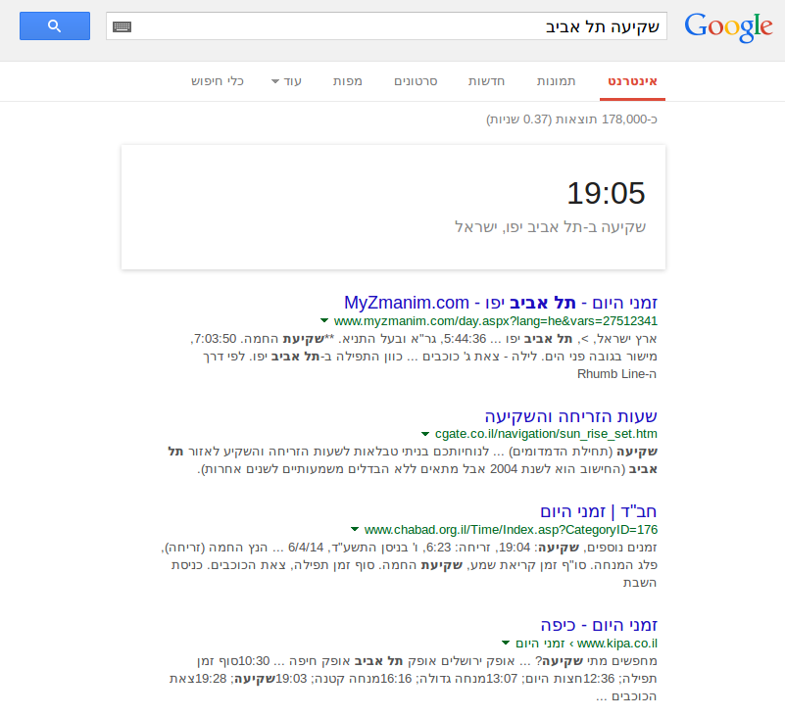The width and height of the screenshot is (785, 717).
Task: Expand arrow next to chabad.org.il URL
Action: coord(355,529)
